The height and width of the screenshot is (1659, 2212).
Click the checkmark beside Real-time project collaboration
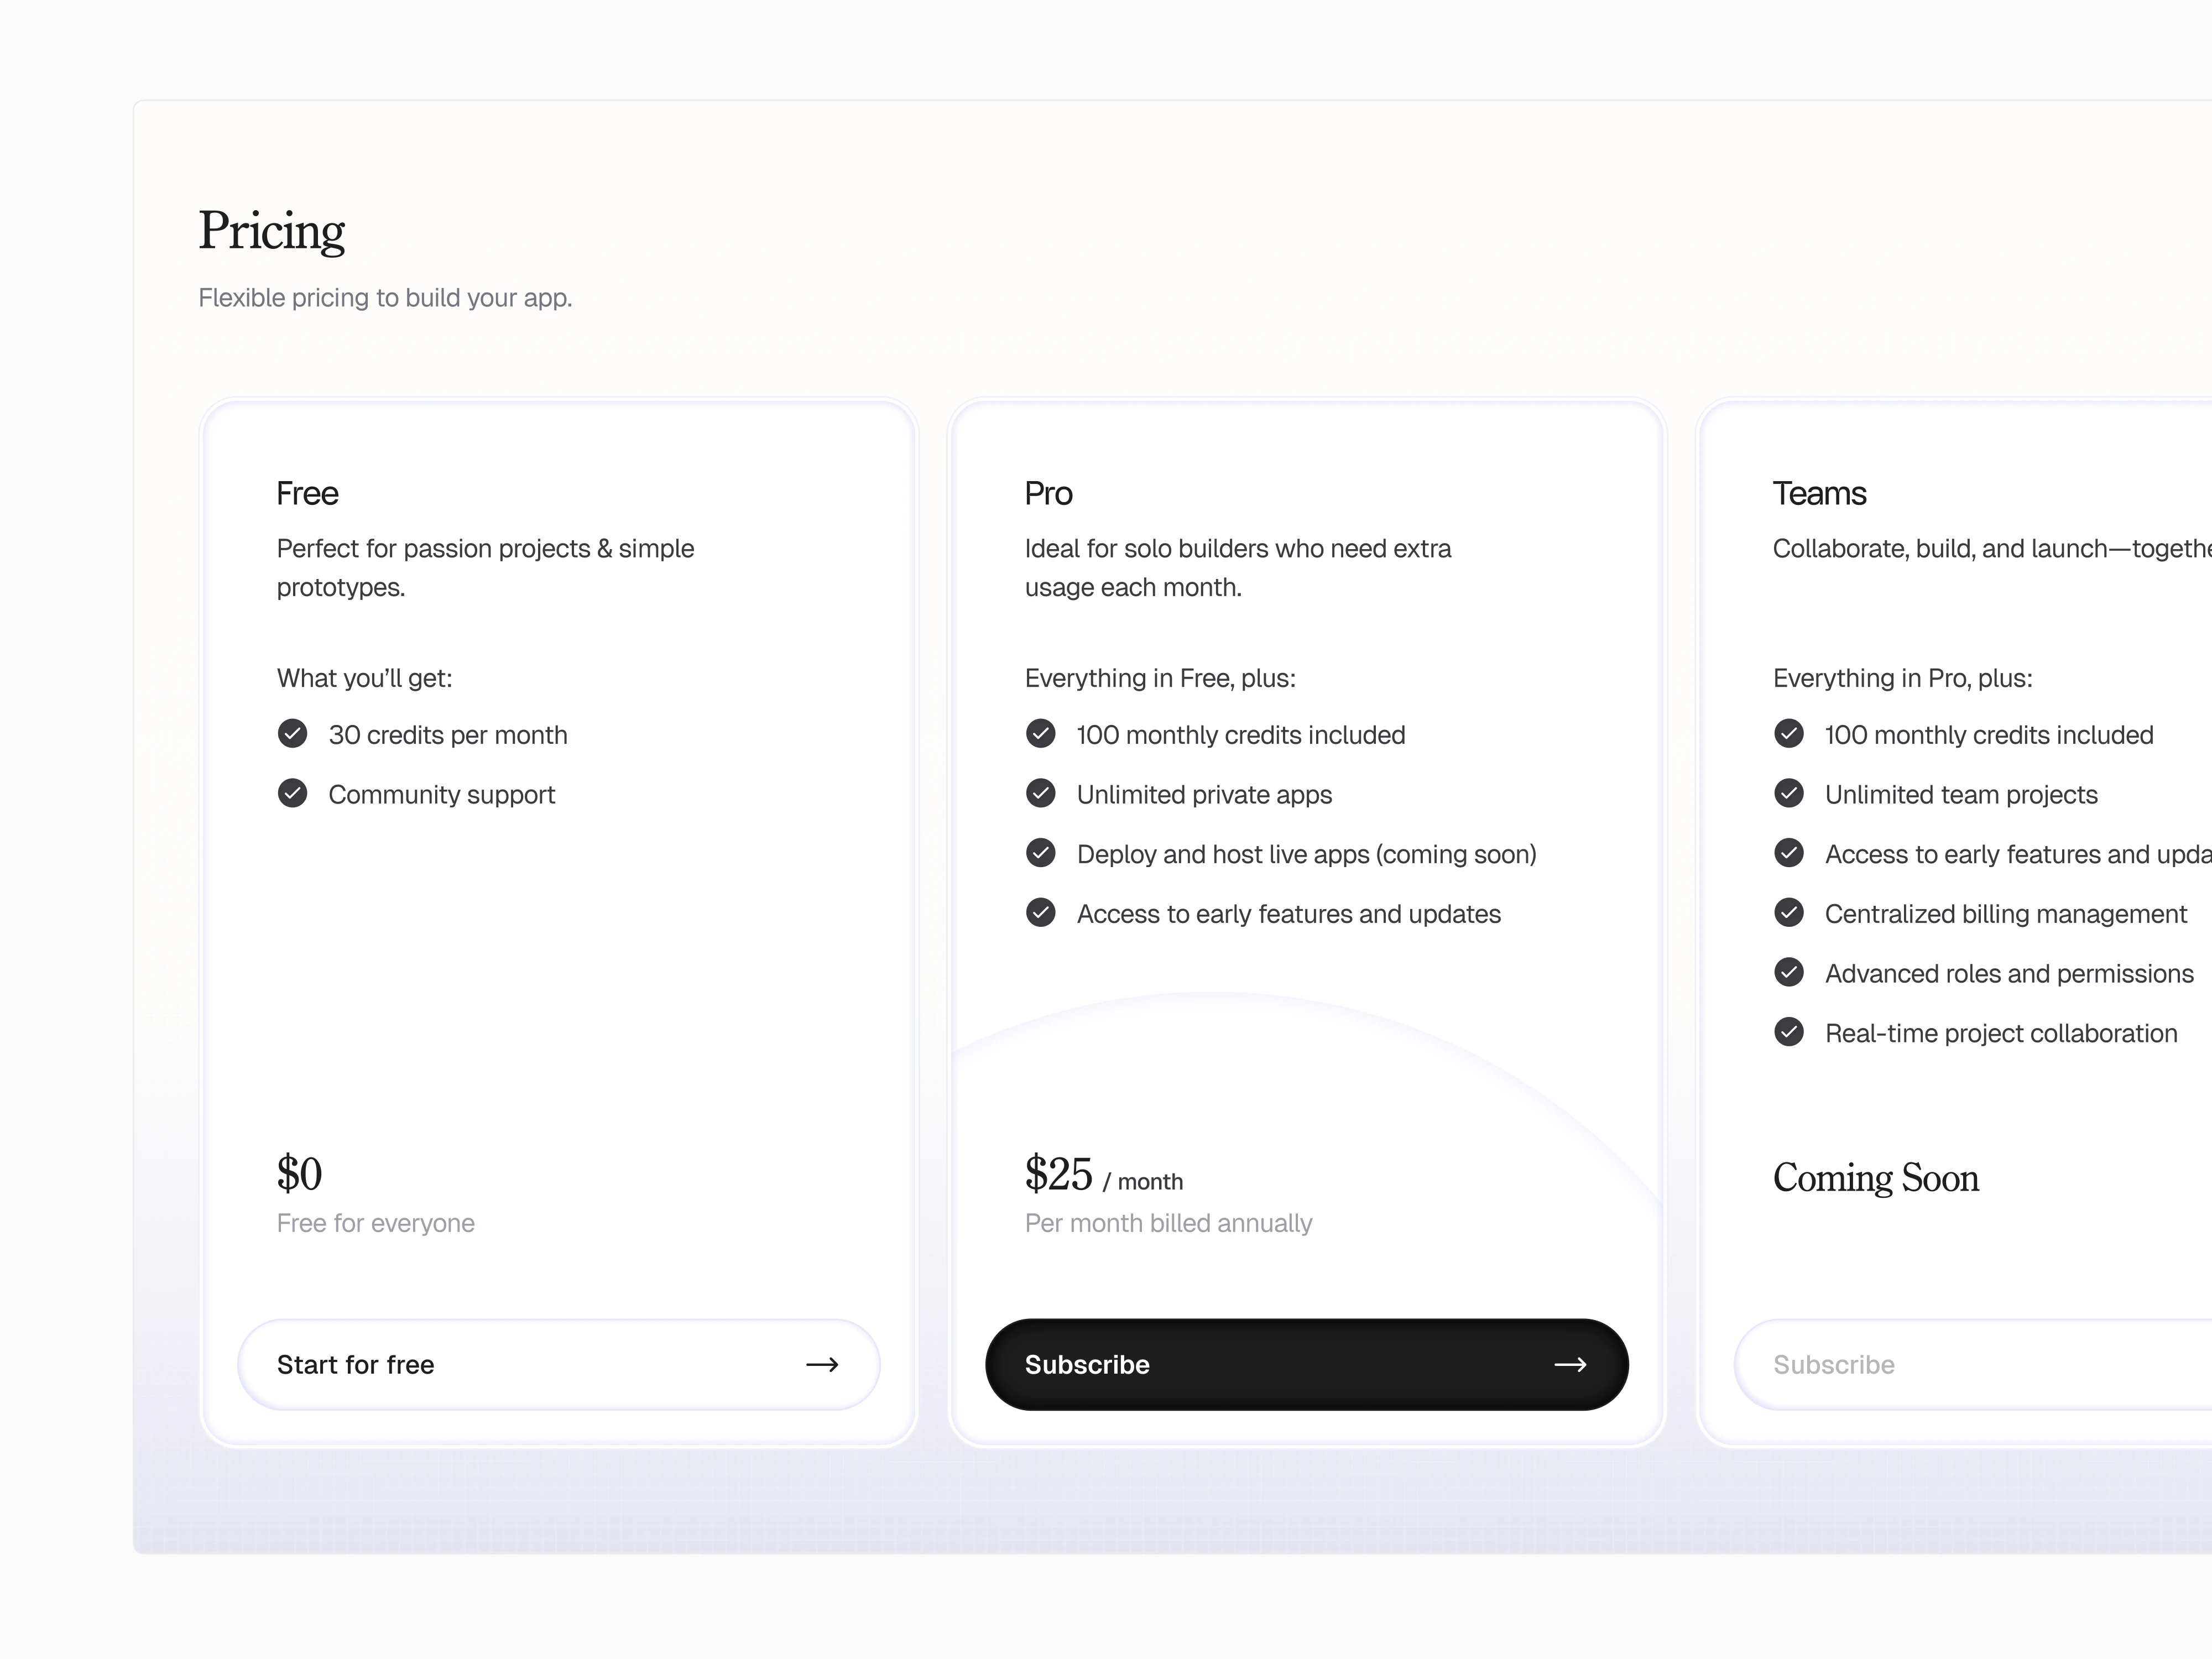[x=1788, y=1032]
